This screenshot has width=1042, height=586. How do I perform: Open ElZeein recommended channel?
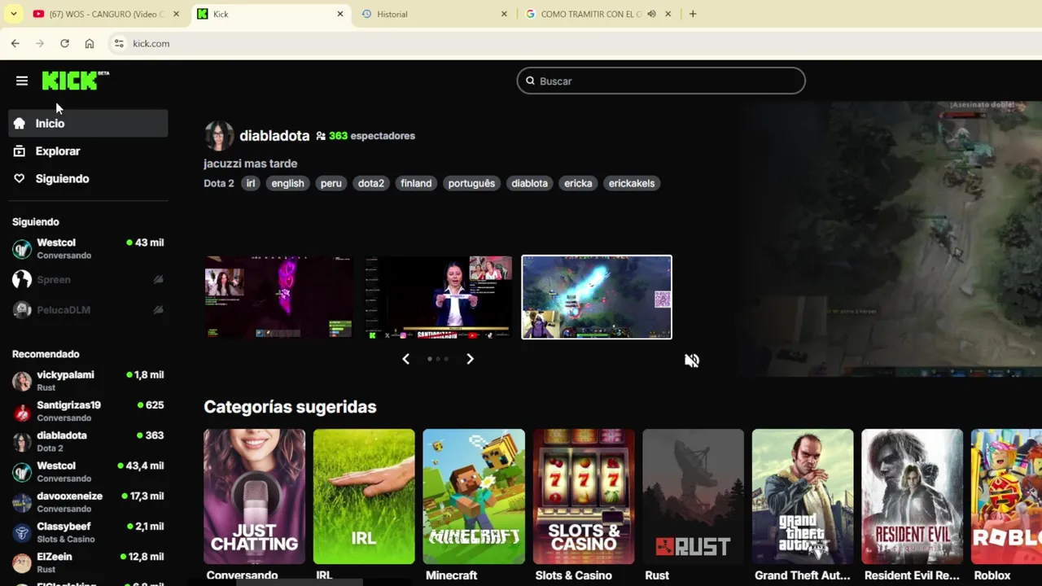point(88,562)
